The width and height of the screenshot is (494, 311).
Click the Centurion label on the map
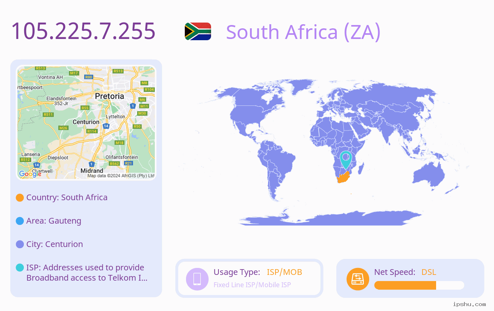point(86,122)
